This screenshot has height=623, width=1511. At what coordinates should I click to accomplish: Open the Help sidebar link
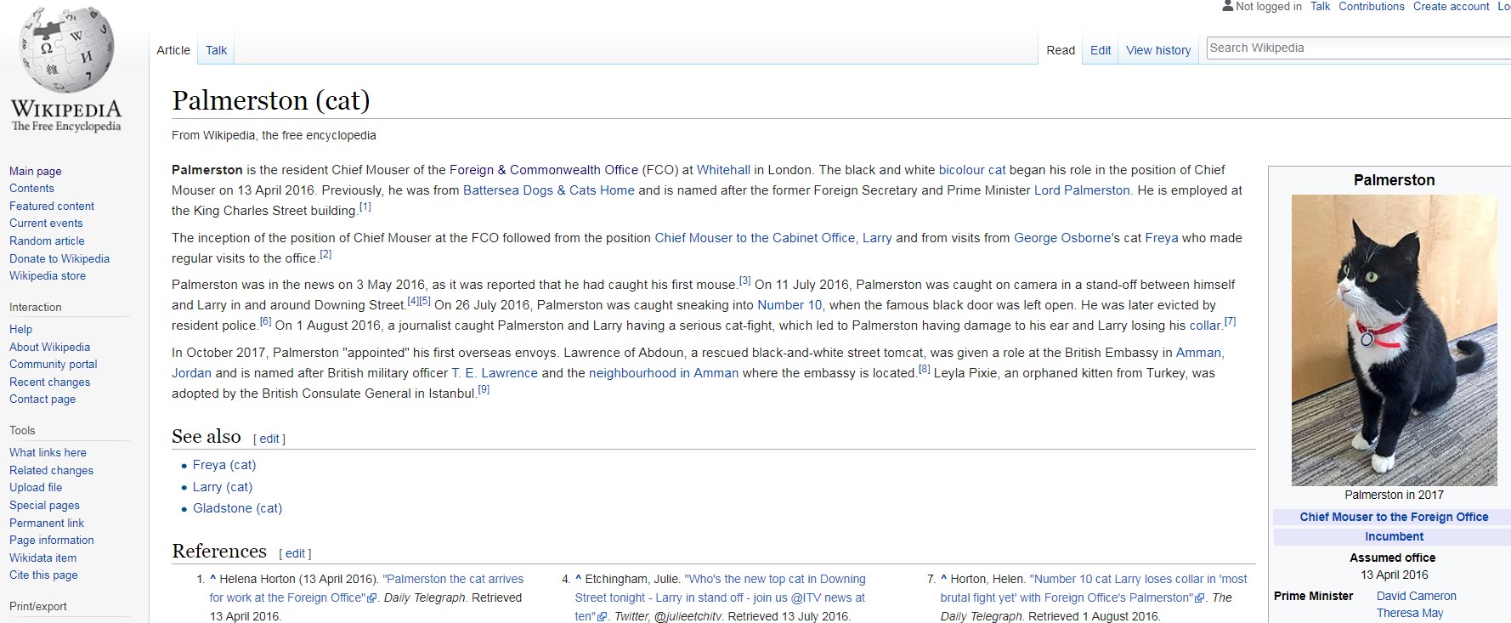(x=20, y=329)
